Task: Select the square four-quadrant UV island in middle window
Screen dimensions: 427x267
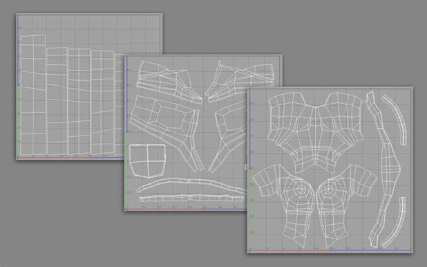Action: [x=147, y=161]
